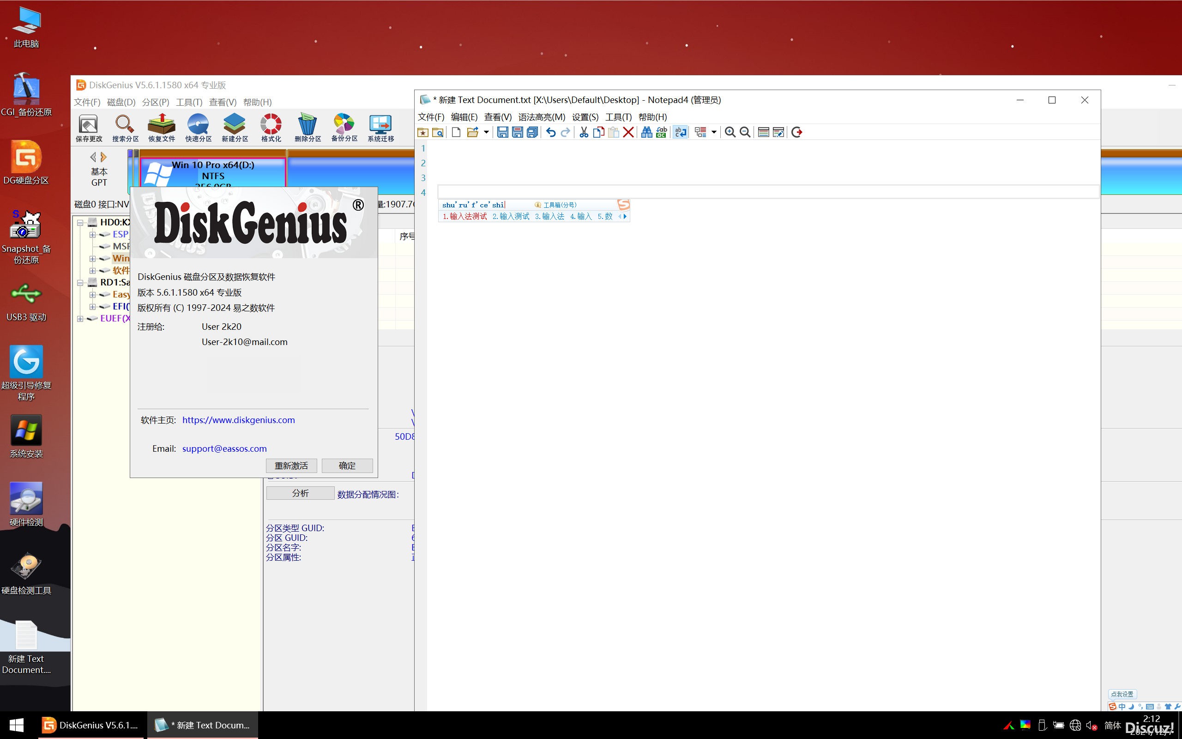Click the Favorites star folder icon
This screenshot has height=739, width=1182.
(x=423, y=132)
